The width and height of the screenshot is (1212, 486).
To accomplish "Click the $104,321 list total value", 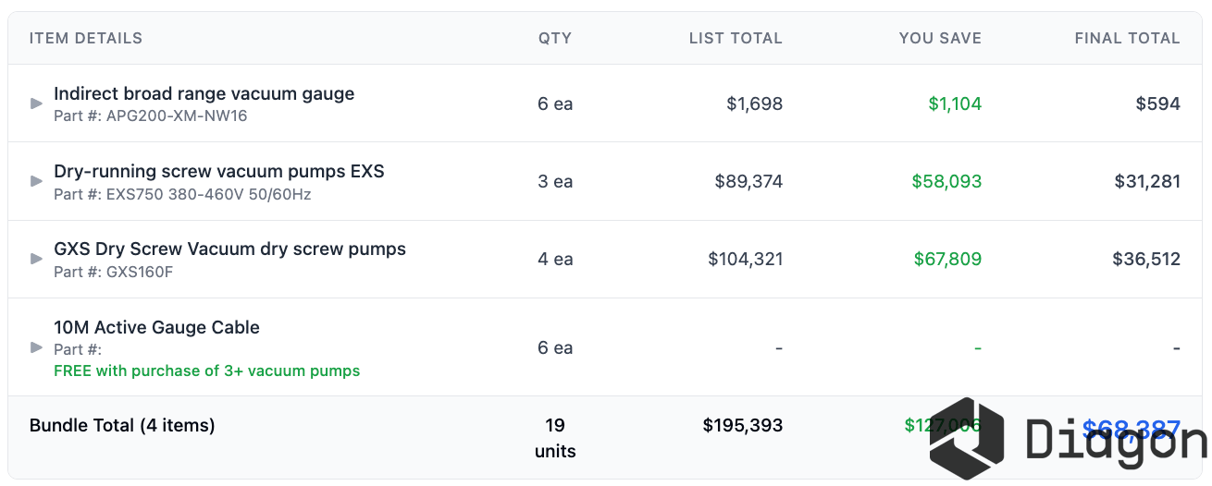I will coord(746,259).
